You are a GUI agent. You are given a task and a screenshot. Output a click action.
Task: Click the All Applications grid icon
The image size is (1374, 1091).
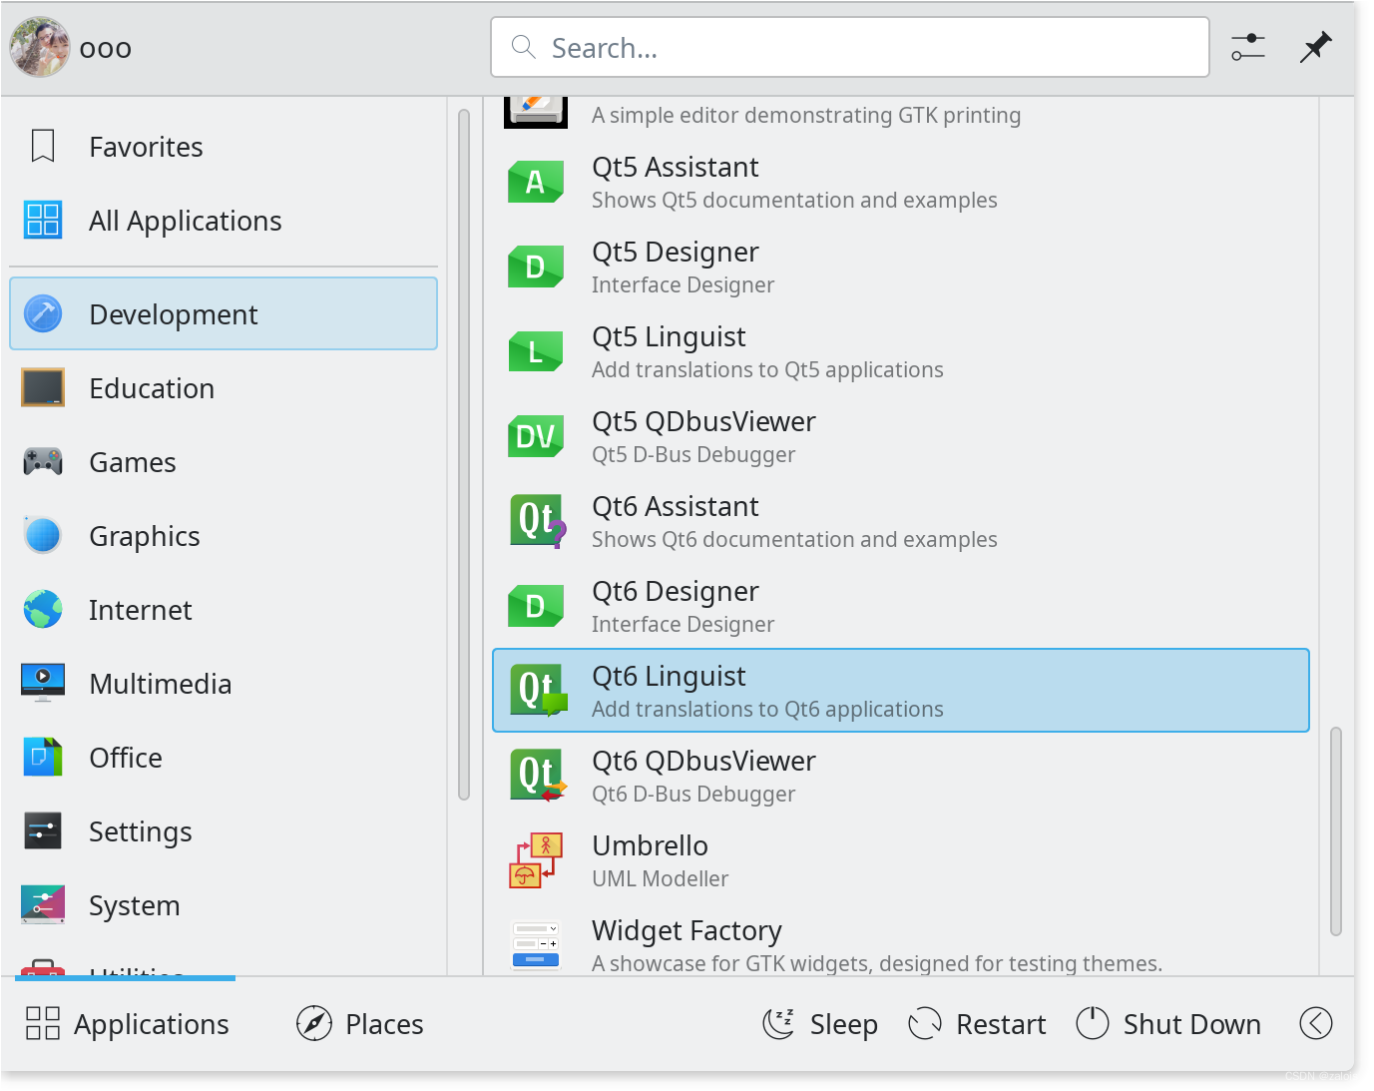[x=43, y=220]
